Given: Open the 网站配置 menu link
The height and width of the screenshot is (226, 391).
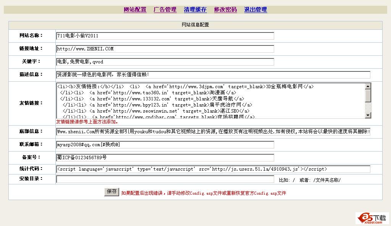Looking at the screenshot, I should click(135, 10).
